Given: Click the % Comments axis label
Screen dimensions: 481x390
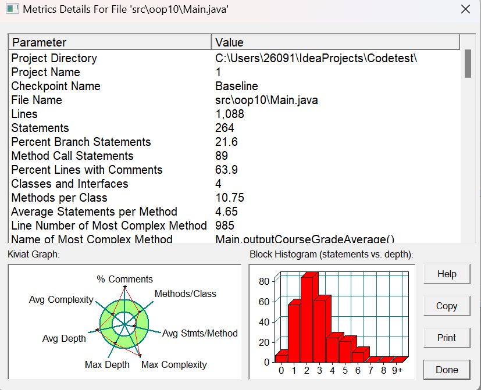Looking at the screenshot, I should click(124, 280).
